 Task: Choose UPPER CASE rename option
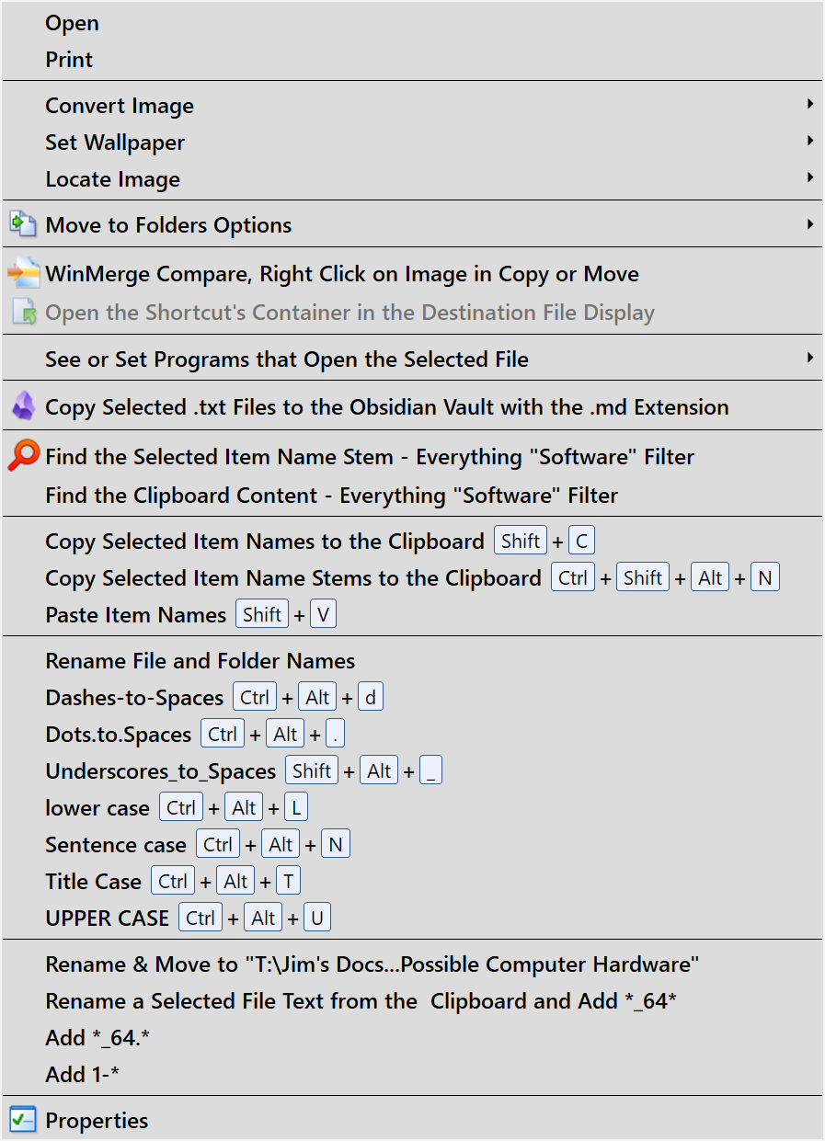click(107, 919)
